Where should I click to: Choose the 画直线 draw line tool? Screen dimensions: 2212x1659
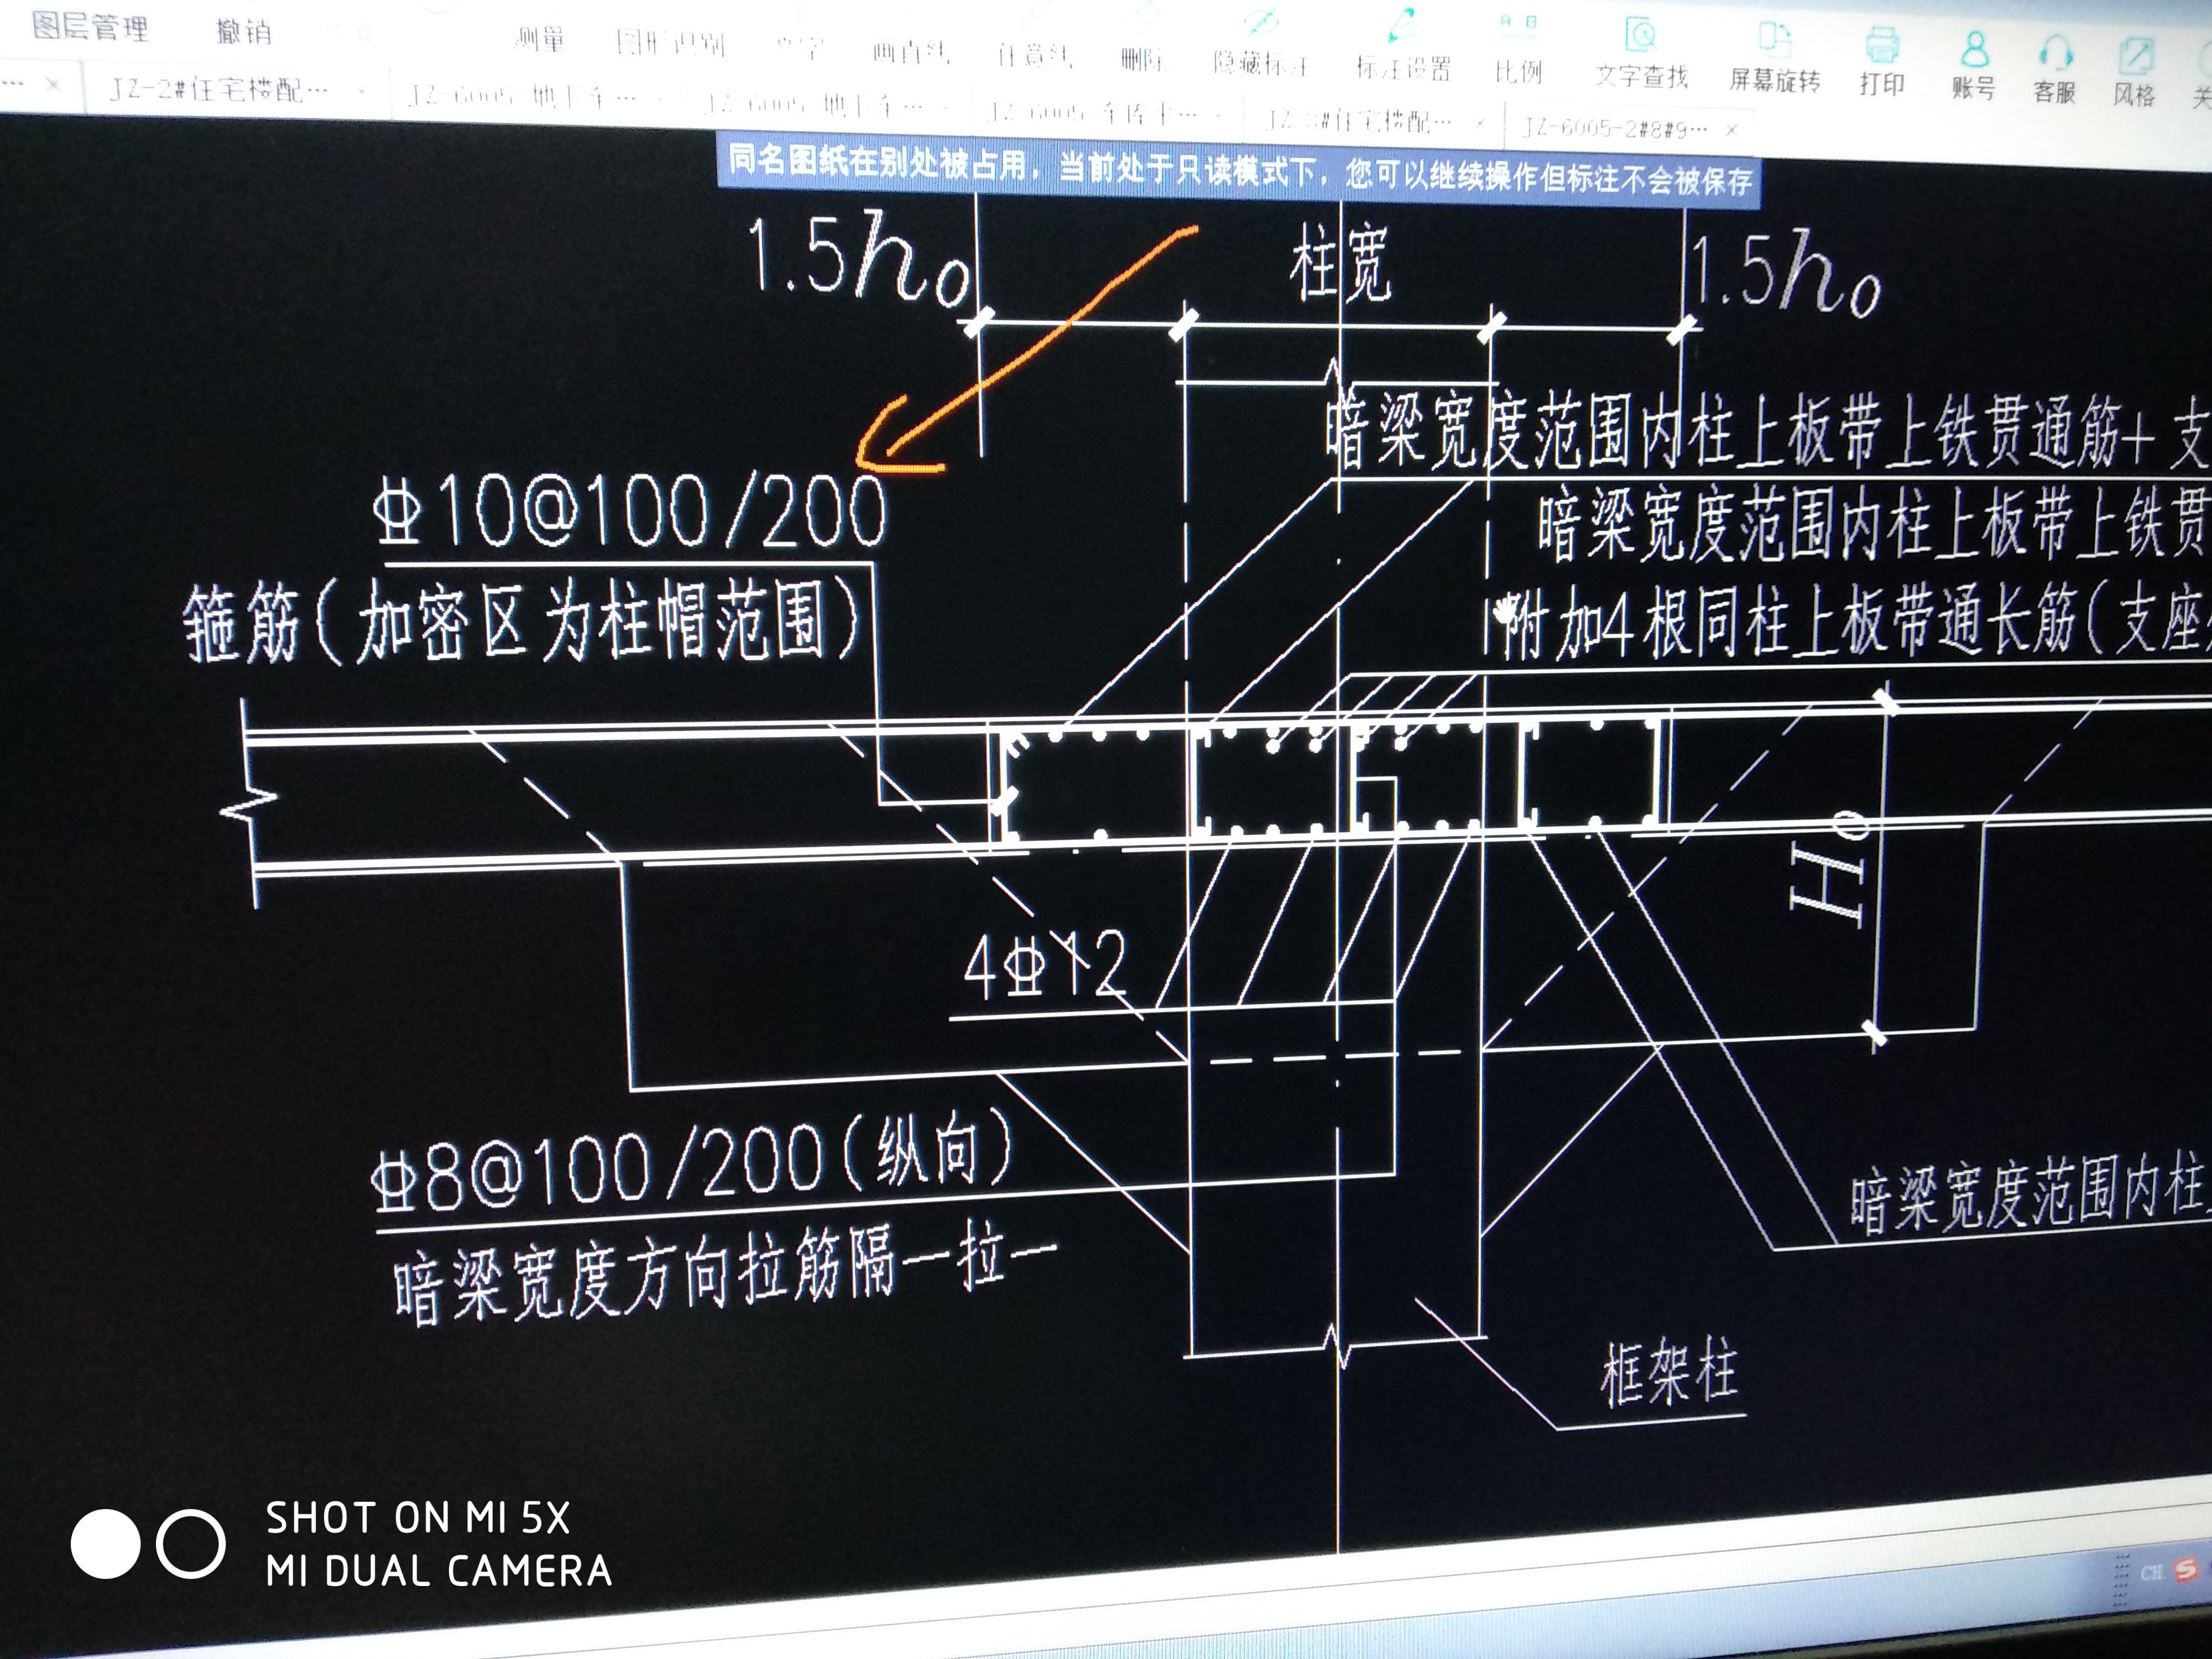pos(910,51)
